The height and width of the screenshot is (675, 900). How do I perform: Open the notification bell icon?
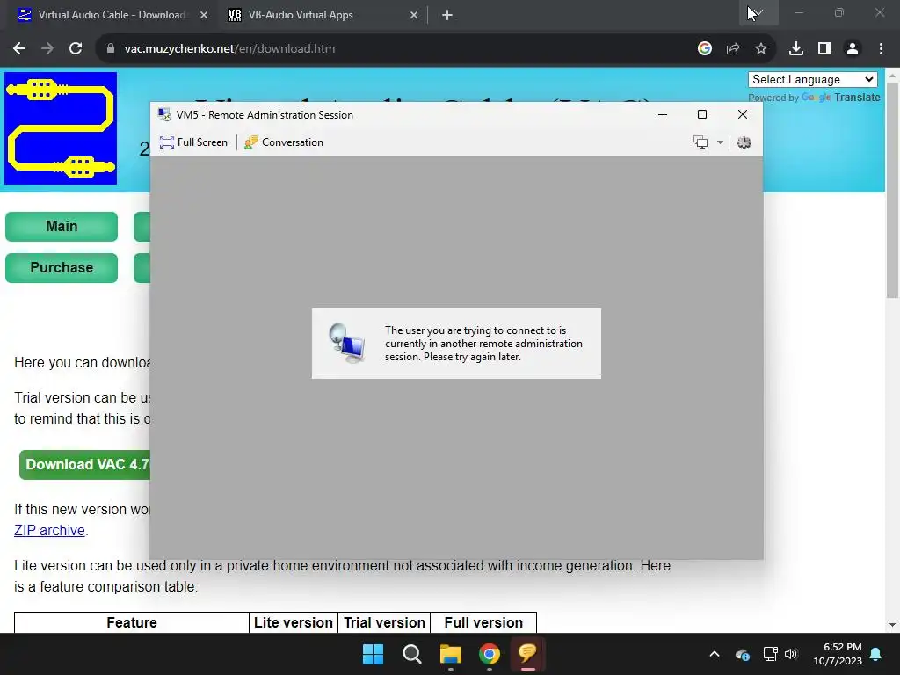[x=876, y=654]
